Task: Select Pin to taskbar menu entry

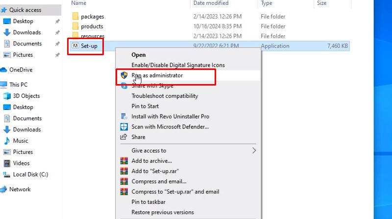Action: pos(148,202)
